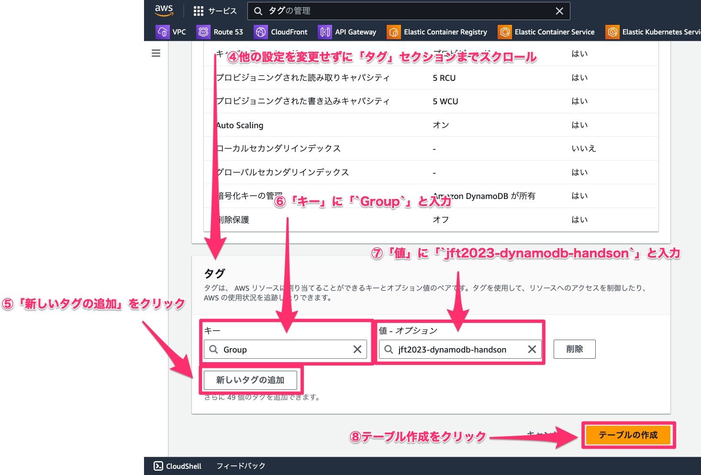Open Elastic Container Service shortcut
This screenshot has height=475, width=701.
(546, 32)
